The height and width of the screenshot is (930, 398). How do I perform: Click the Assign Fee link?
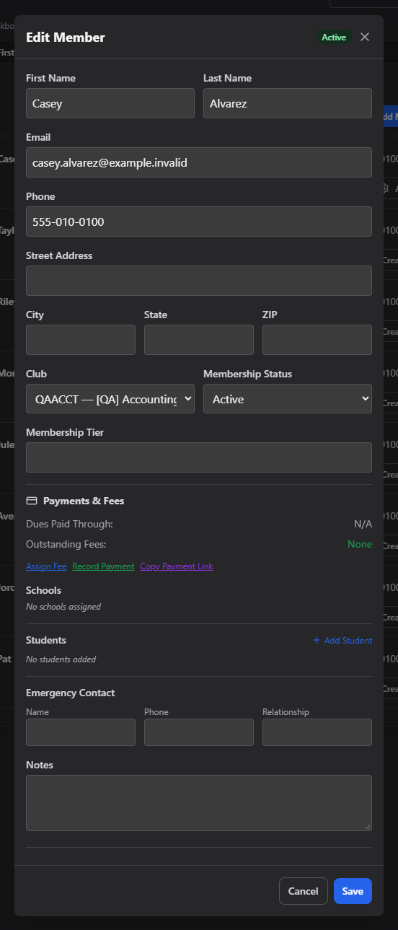click(46, 566)
